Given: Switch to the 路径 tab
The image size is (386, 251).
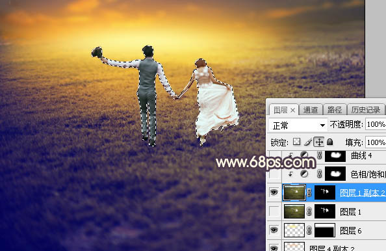Looking at the screenshot, I should click(335, 110).
